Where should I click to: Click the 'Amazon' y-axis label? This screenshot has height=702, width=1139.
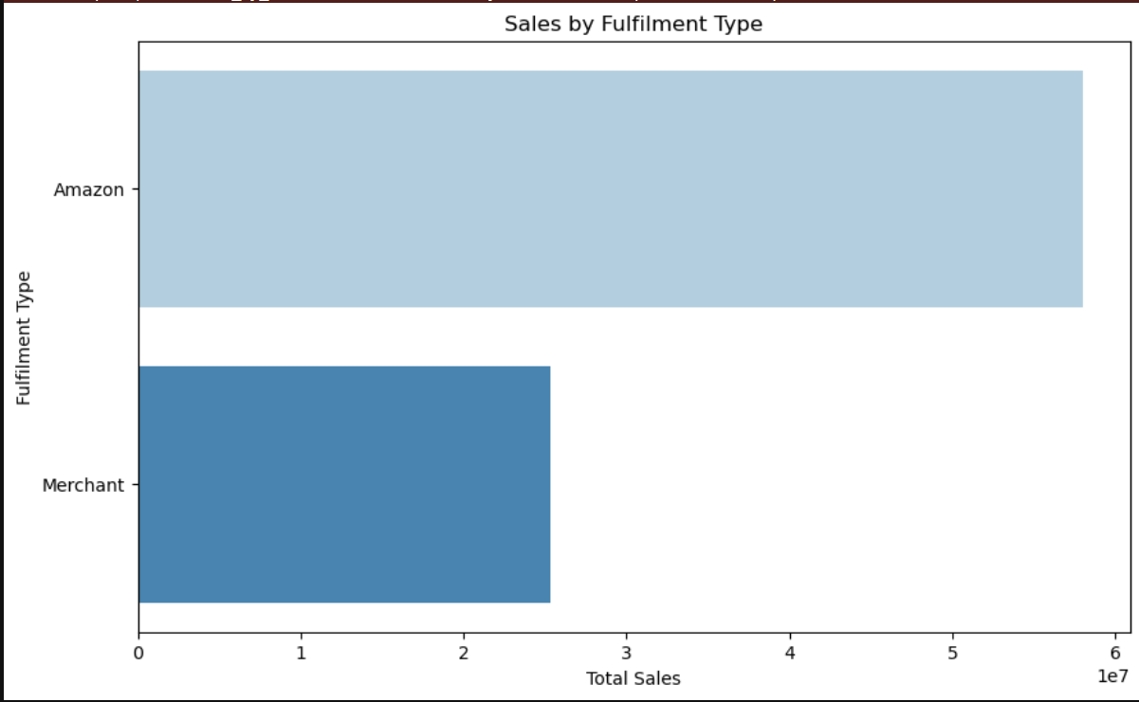(88, 189)
